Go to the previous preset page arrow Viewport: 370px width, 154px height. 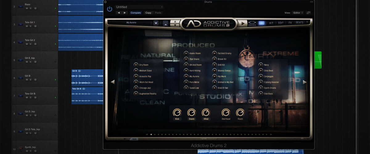click(x=113, y=82)
